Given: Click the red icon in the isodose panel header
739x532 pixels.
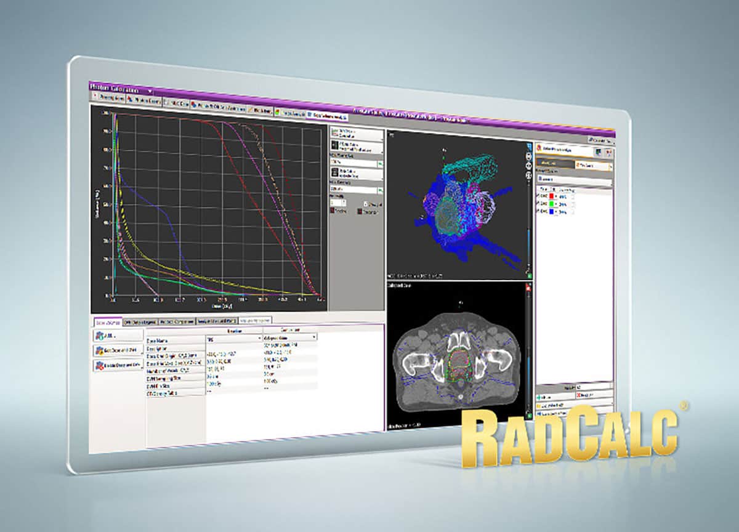Looking at the screenshot, I should point(538,148).
